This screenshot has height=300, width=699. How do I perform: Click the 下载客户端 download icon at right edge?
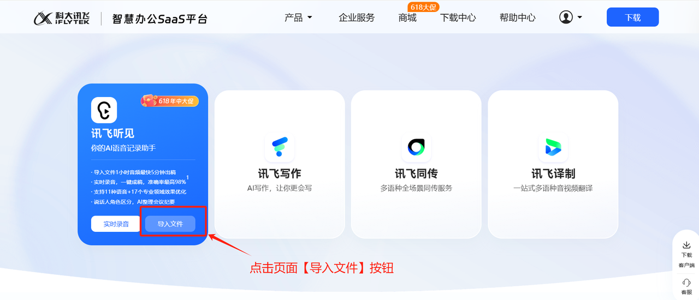point(686,245)
